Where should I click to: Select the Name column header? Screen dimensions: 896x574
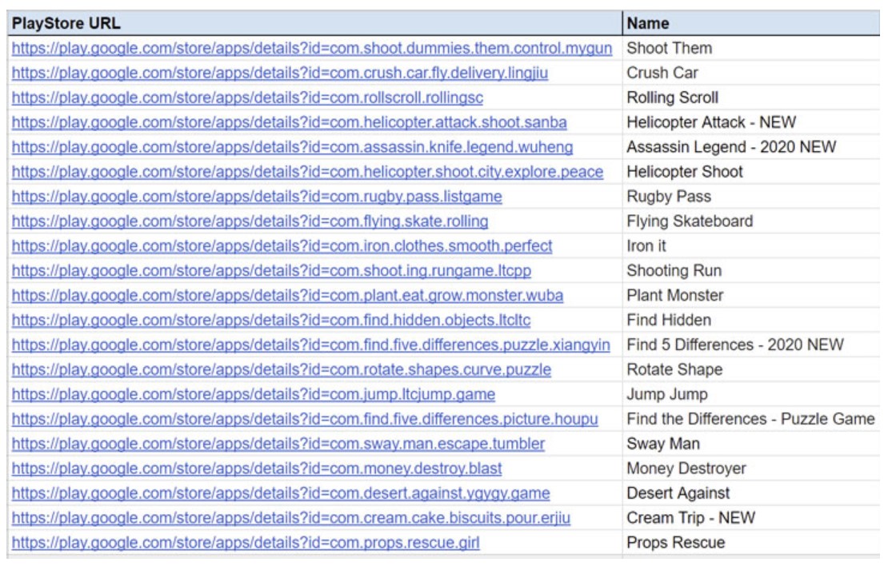click(751, 23)
